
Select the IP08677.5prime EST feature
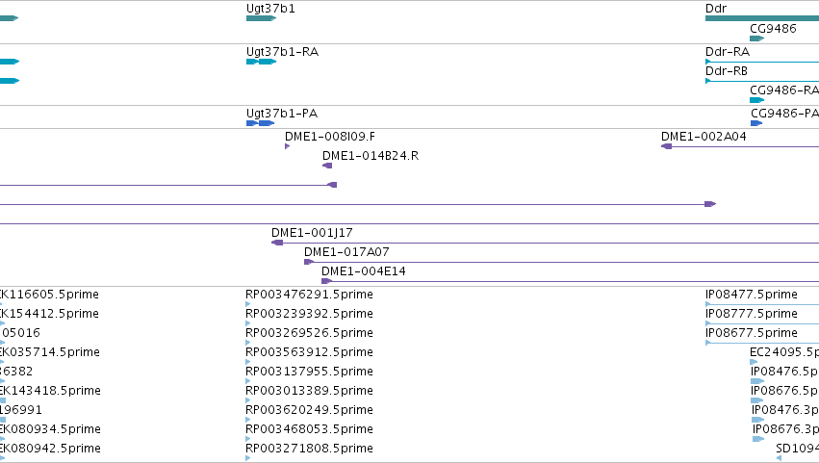coord(762,343)
